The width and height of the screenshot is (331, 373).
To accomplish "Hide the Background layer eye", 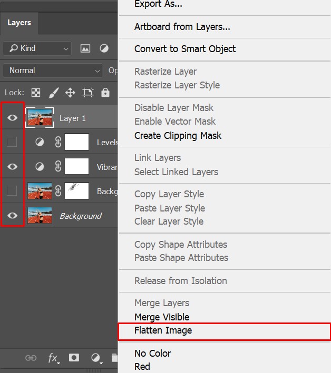I will coord(12,215).
